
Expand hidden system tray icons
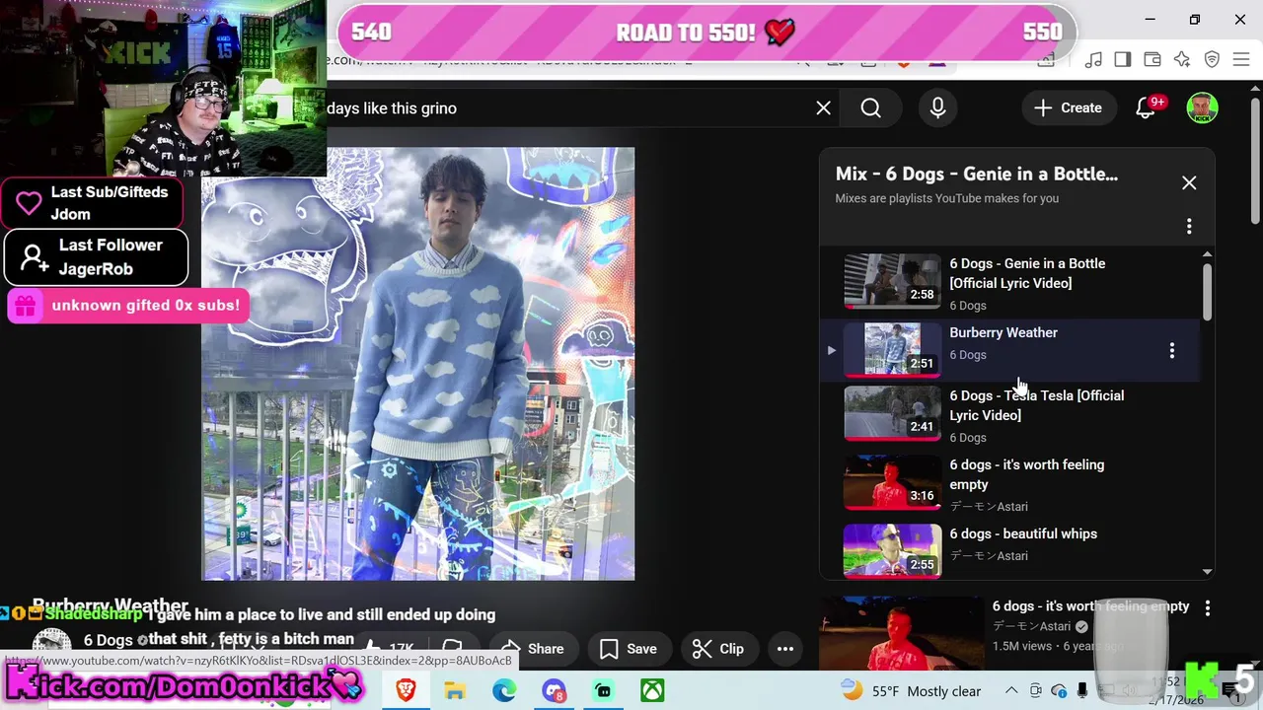pos(1011,690)
